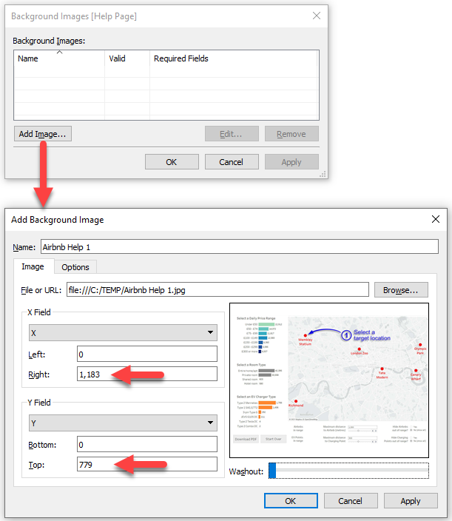Click the Top field showing 779
The height and width of the screenshot is (521, 452).
146,465
